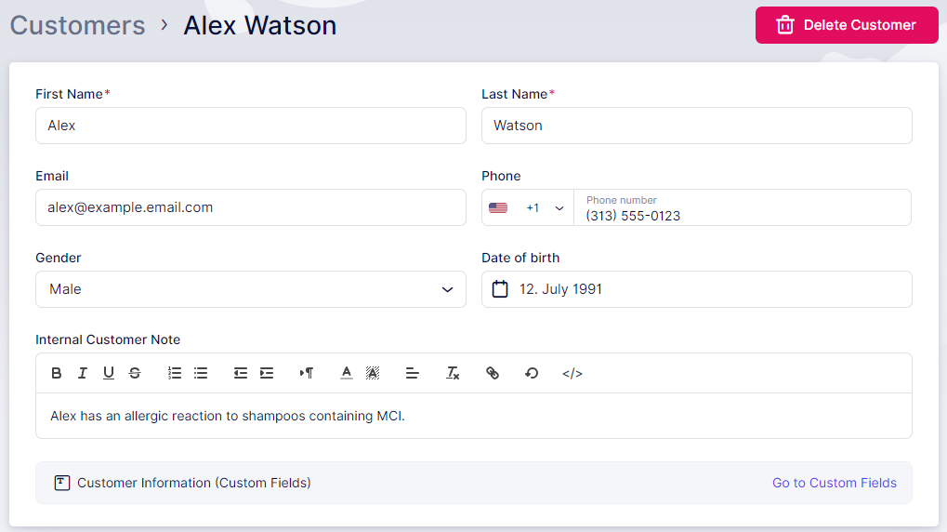Switch text direction with the paragraph icon
Image resolution: width=947 pixels, height=532 pixels.
pyautogui.click(x=307, y=373)
